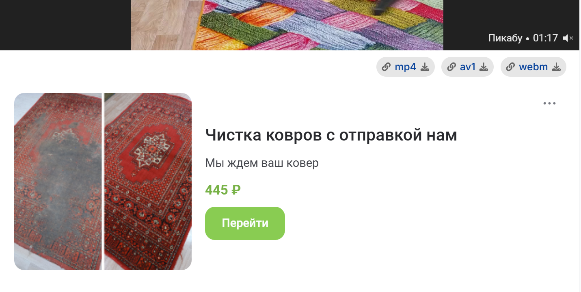Click the Мы ждем ваш ковер description
The width and height of the screenshot is (581, 292).
pos(262,163)
